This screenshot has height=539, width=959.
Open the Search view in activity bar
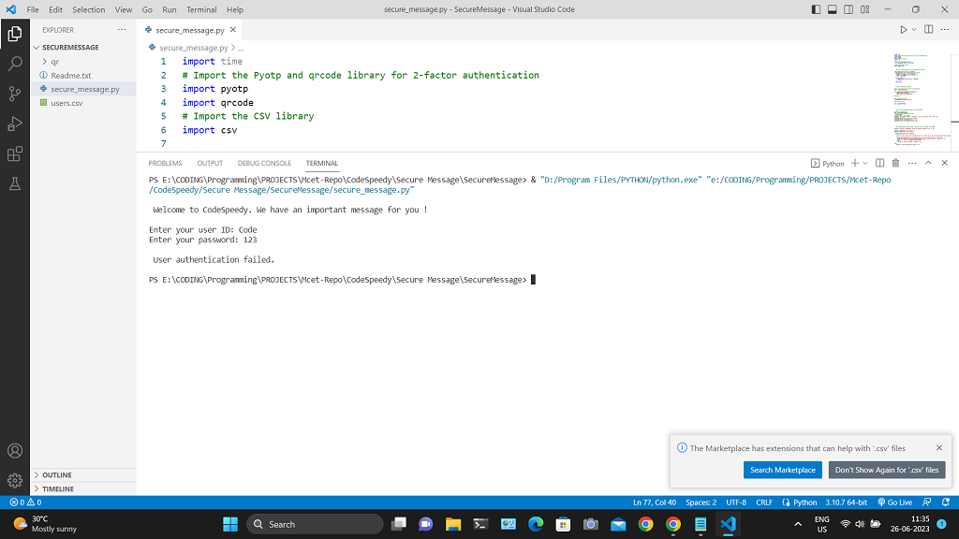tap(15, 64)
